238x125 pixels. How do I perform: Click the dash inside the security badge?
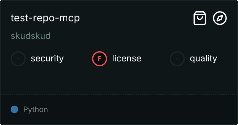pos(18,59)
